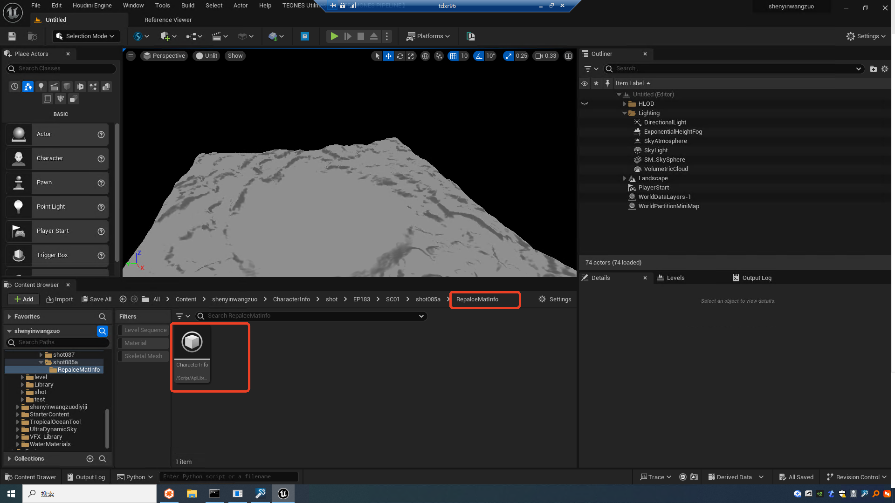
Task: Expand the Landscape item in Outliner
Action: [x=625, y=178]
